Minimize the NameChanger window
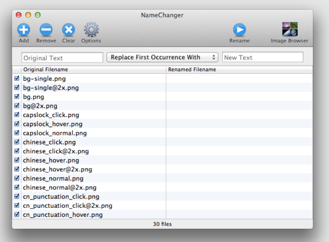 pos(28,15)
